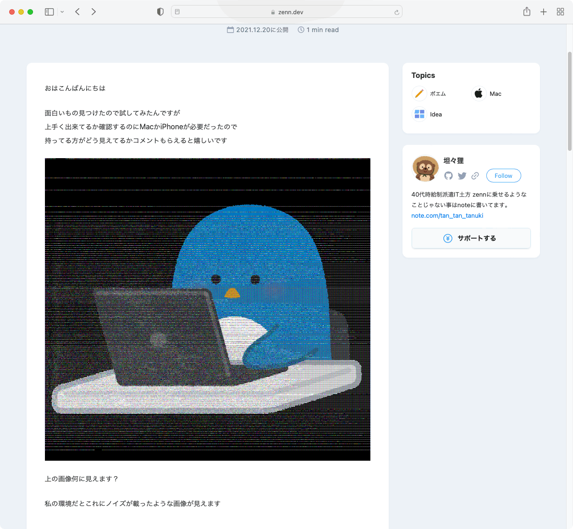Go back to the previous page
Screen dimensions: 573x529
pos(77,12)
